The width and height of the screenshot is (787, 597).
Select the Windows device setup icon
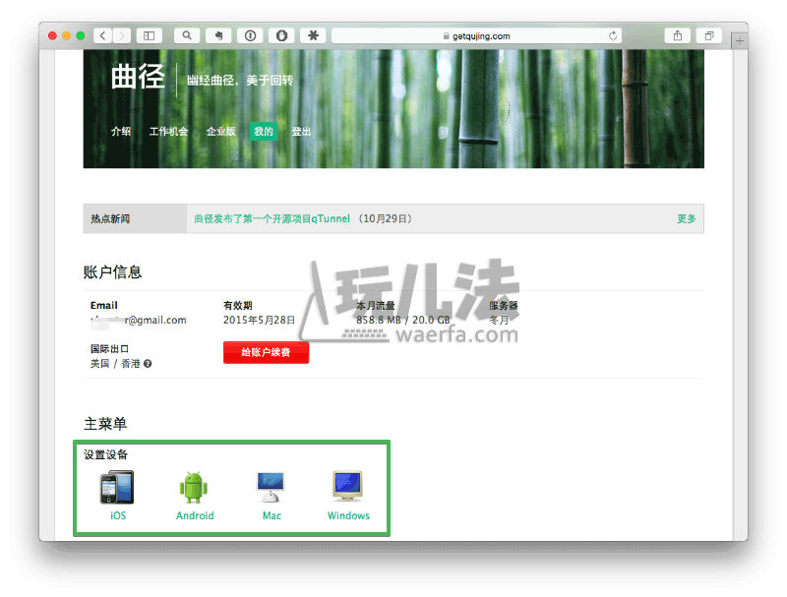tap(348, 488)
